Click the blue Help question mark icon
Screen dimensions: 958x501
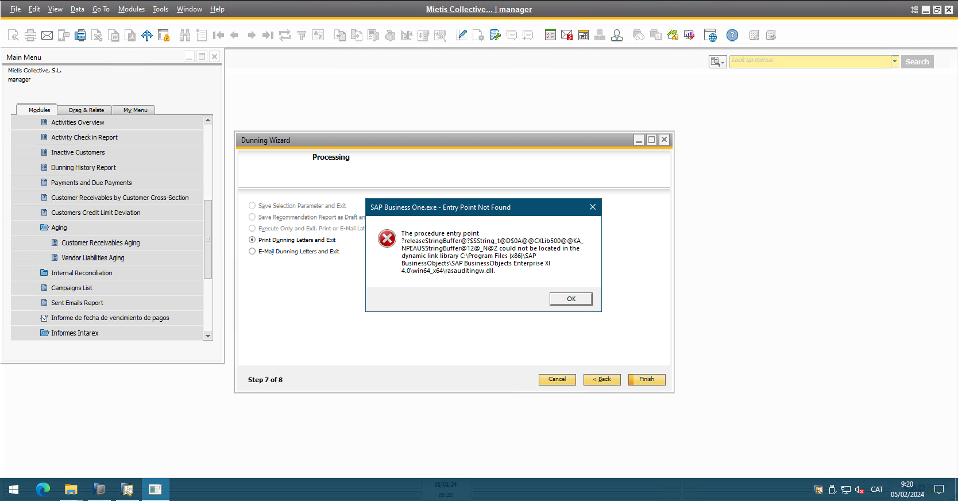[x=732, y=36]
